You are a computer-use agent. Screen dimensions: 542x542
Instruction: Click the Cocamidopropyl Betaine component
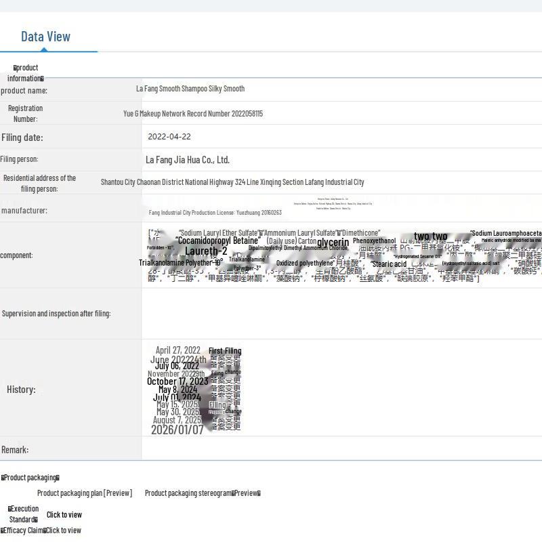pyautogui.click(x=217, y=241)
